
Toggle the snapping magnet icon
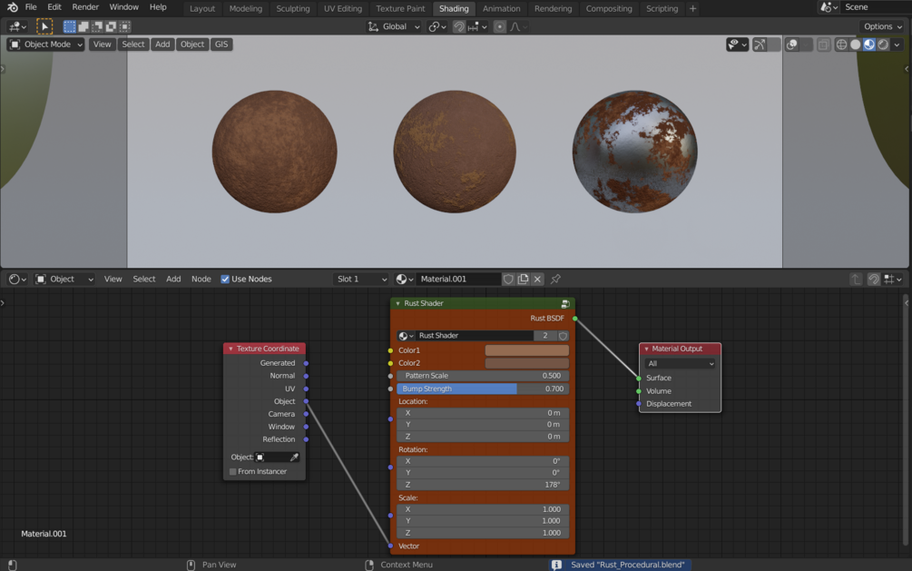[459, 26]
